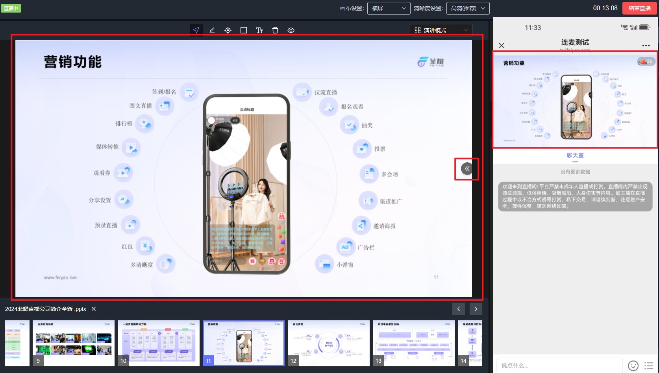Collapse side panel with double-chevron button
Image resolution: width=659 pixels, height=373 pixels.
[467, 169]
